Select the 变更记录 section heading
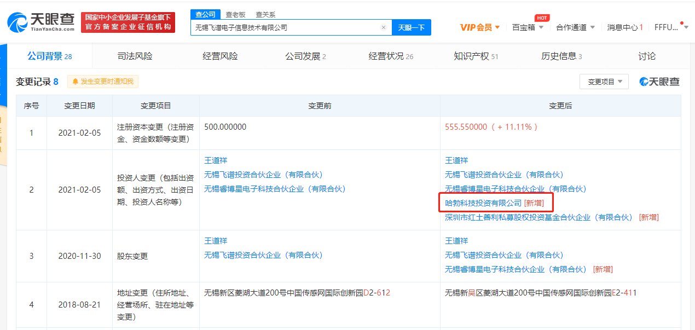695x330 pixels. (x=37, y=82)
